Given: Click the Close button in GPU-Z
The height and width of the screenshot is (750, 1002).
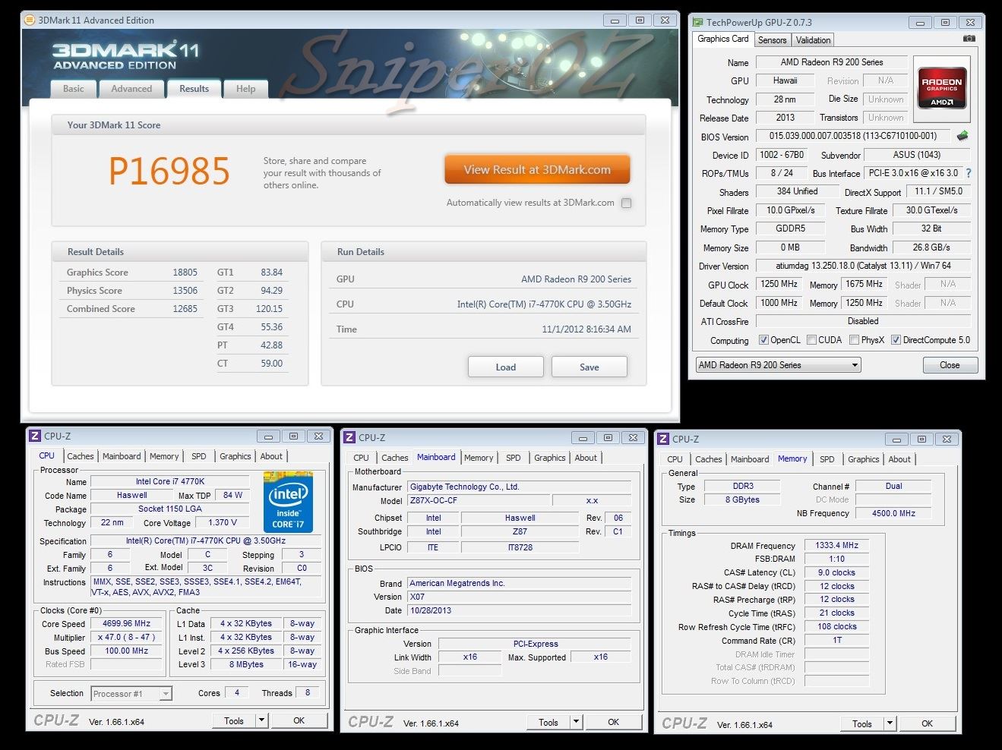Looking at the screenshot, I should [x=950, y=365].
